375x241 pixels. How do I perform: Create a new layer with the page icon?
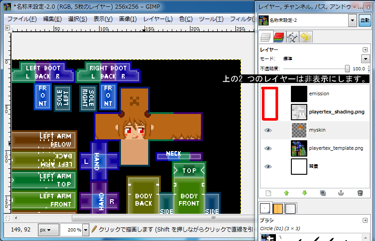point(268,193)
